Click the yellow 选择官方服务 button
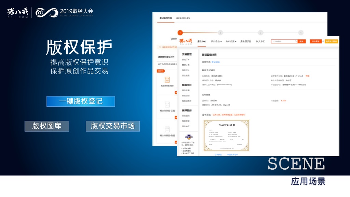 pos(331,41)
